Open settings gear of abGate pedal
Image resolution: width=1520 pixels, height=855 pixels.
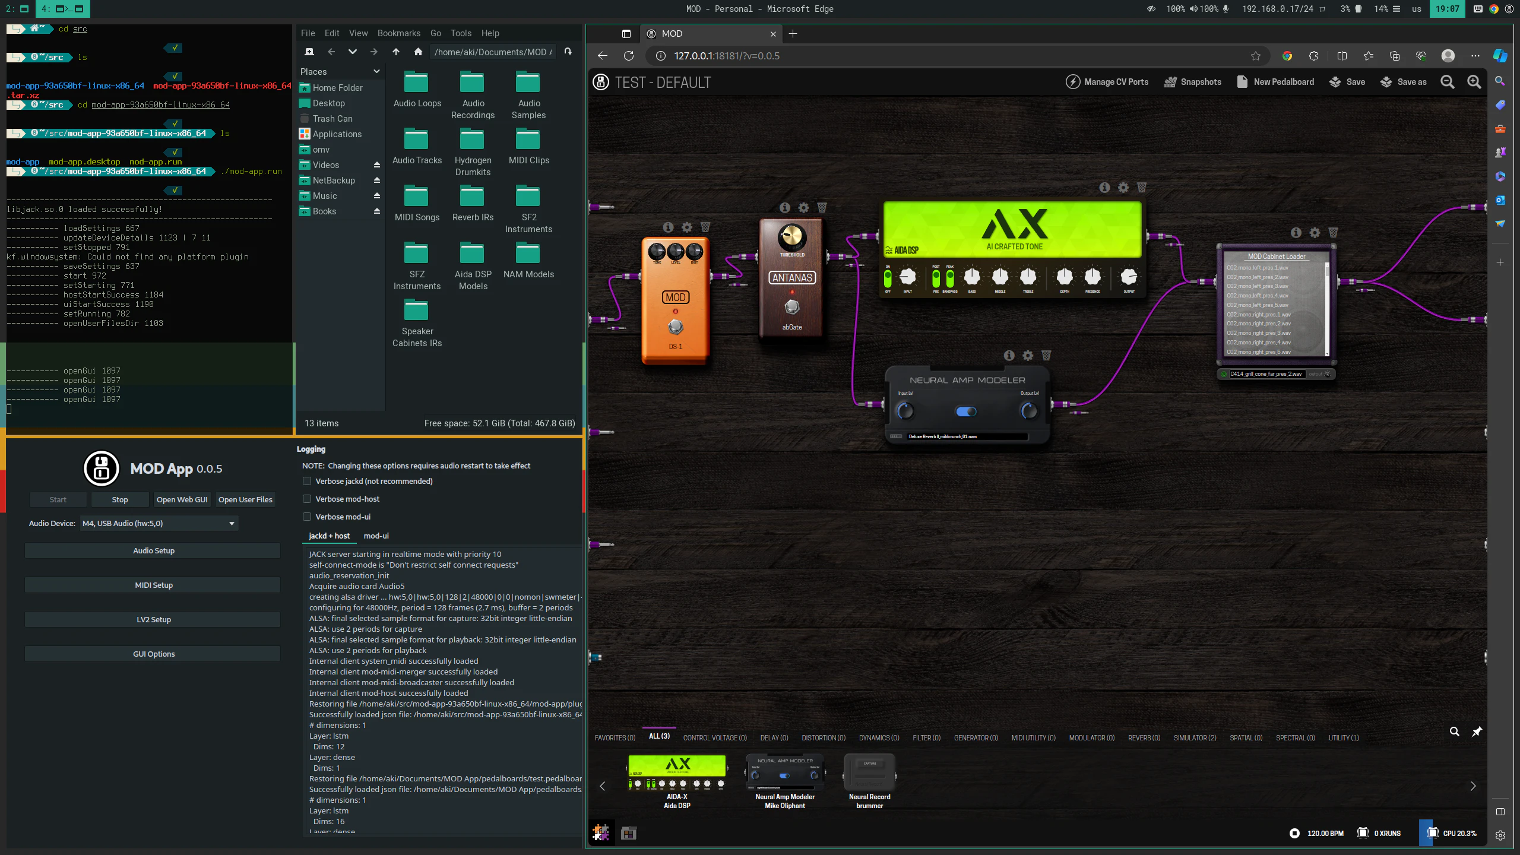point(803,208)
